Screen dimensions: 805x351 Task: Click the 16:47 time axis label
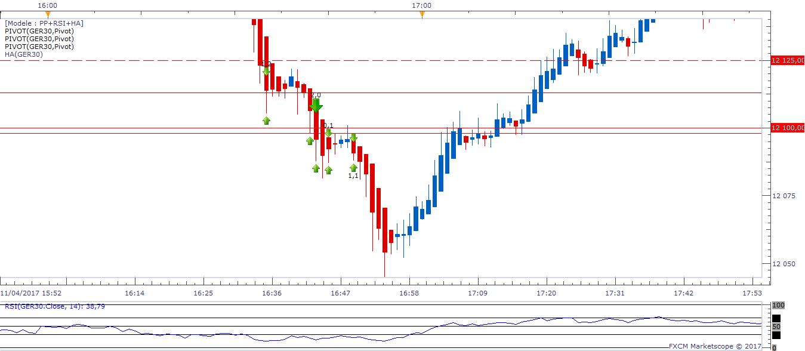[x=341, y=293]
